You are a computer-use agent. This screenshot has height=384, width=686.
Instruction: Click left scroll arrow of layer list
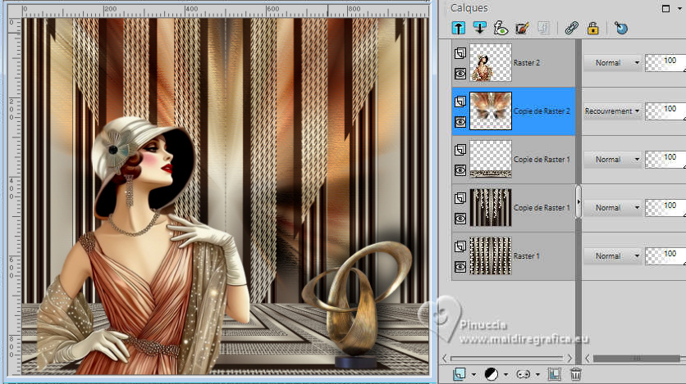click(x=445, y=359)
